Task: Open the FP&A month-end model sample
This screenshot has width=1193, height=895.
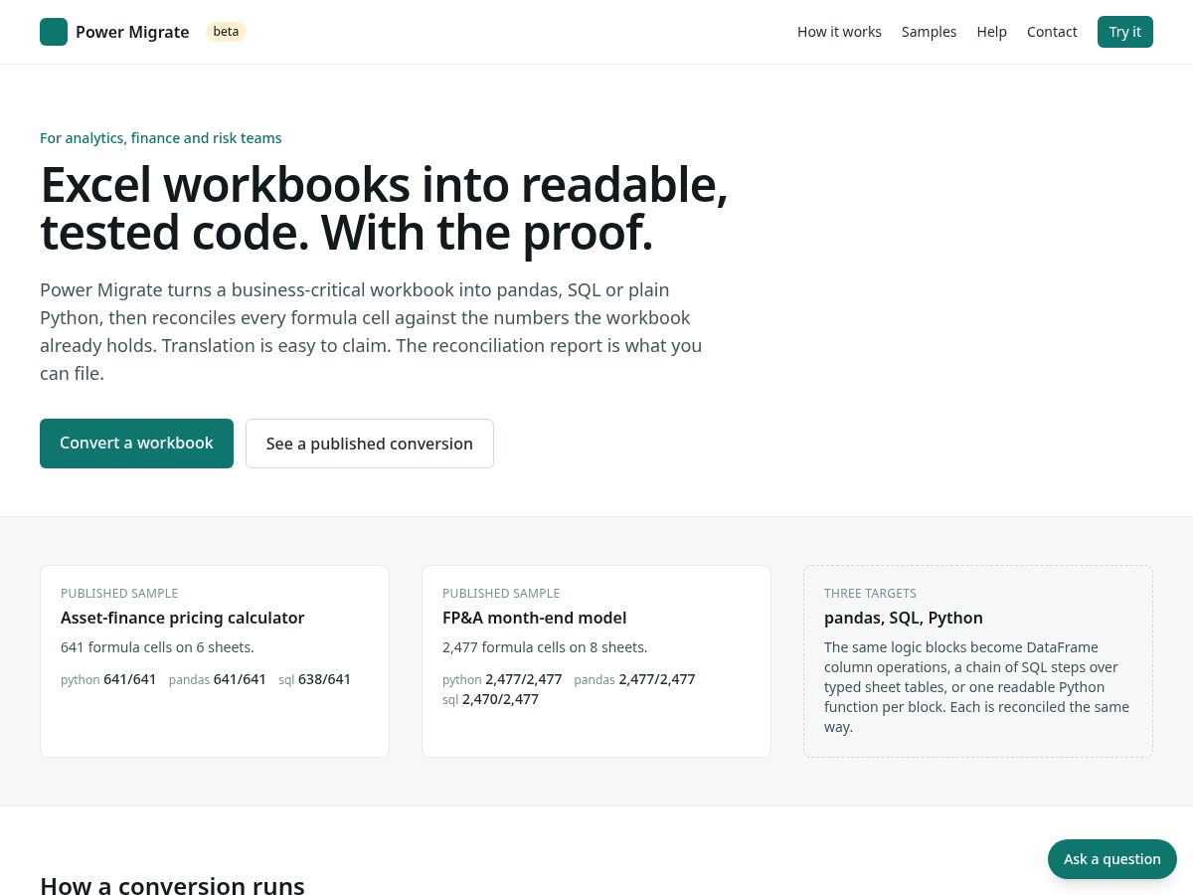Action: coord(596,661)
